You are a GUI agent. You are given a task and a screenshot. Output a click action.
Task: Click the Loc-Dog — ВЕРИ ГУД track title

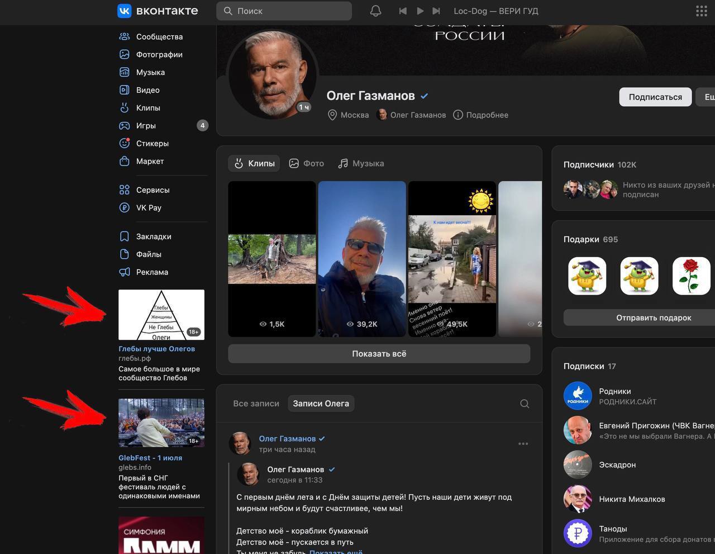pyautogui.click(x=496, y=11)
